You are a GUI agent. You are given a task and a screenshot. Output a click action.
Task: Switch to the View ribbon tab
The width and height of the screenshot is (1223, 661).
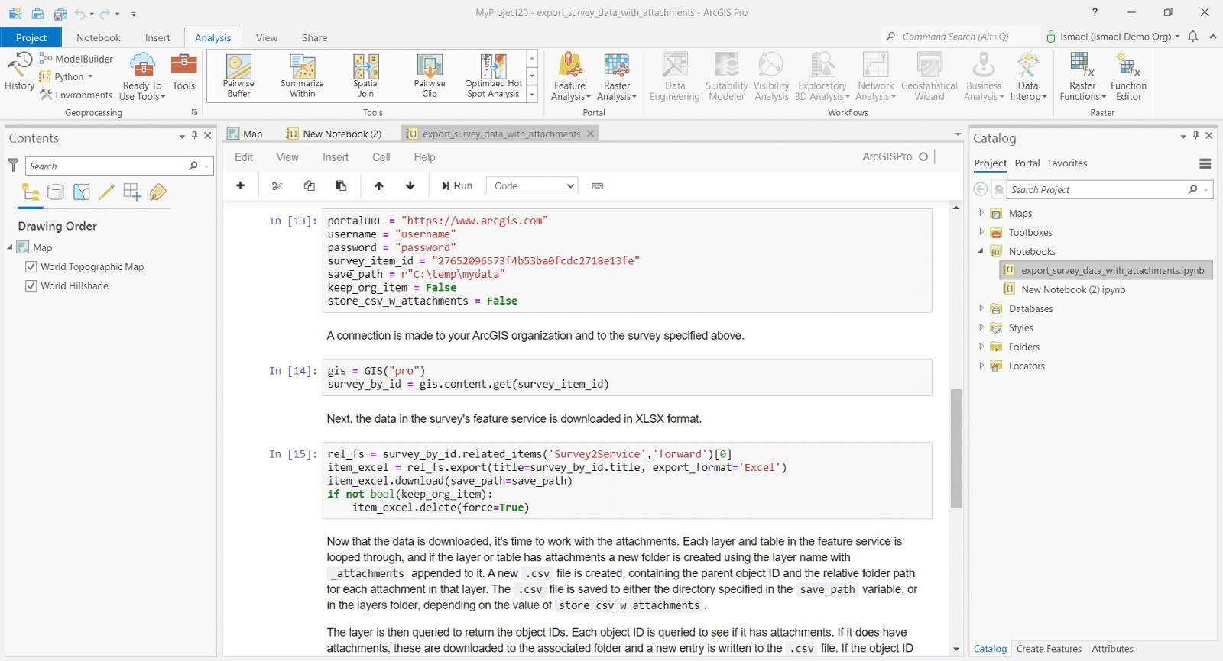(x=267, y=37)
